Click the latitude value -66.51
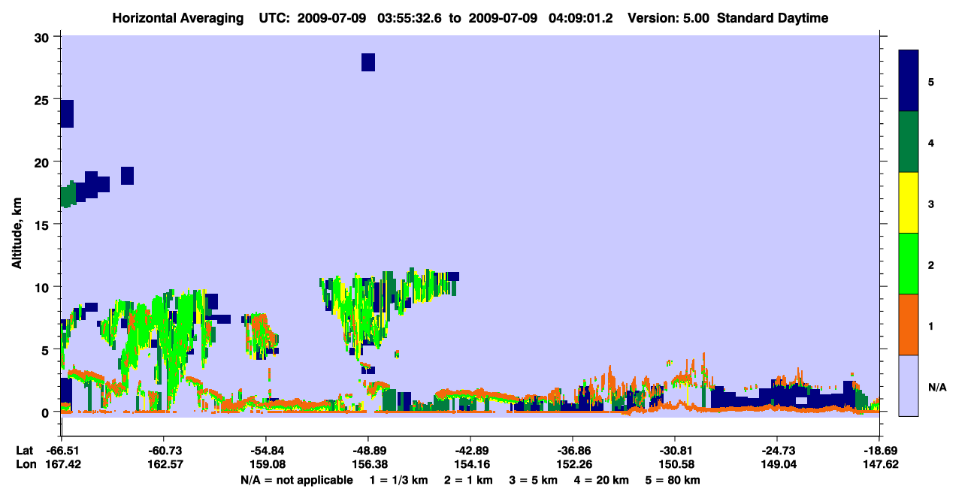Screen dimensions: 977x501 point(61,451)
